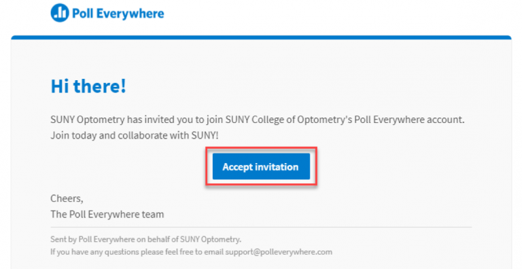Click the horizontal divider above the footer
This screenshot has height=269, width=522.
[x=261, y=228]
